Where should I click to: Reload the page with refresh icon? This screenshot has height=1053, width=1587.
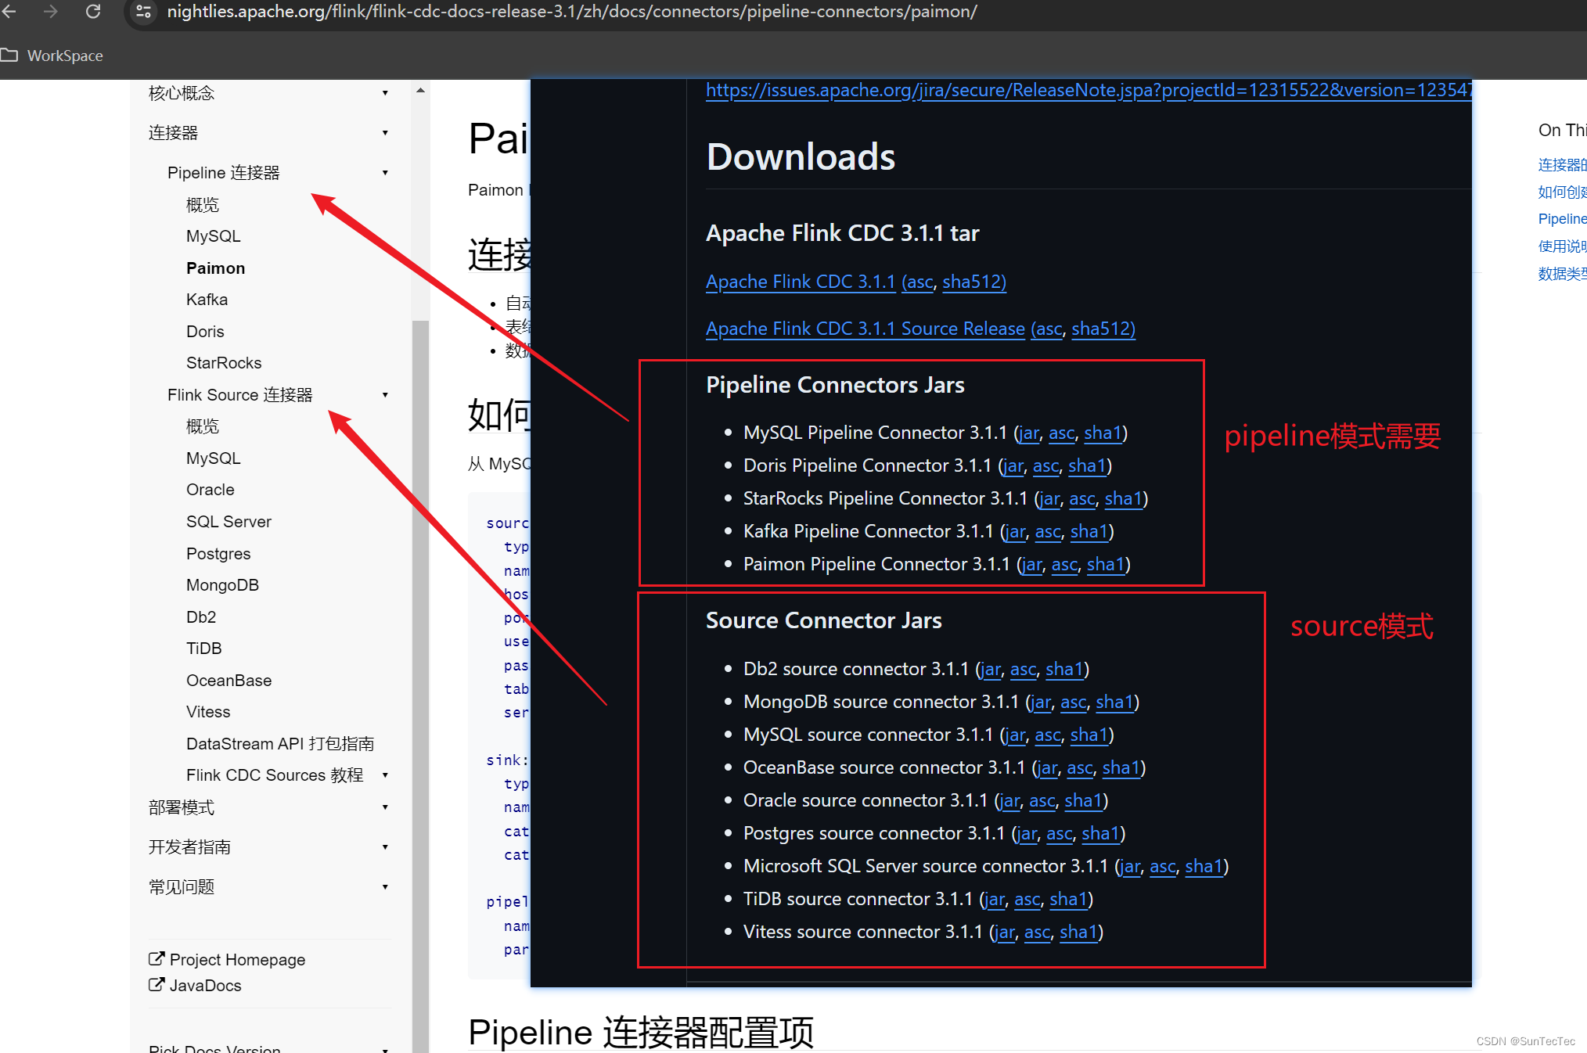[x=93, y=11]
